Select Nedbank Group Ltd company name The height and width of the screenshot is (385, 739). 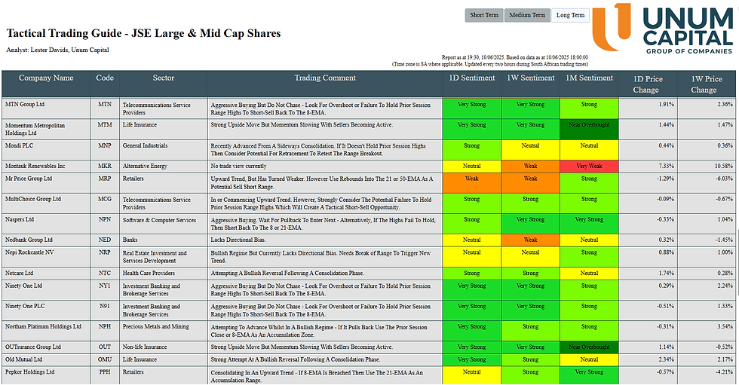tap(29, 240)
